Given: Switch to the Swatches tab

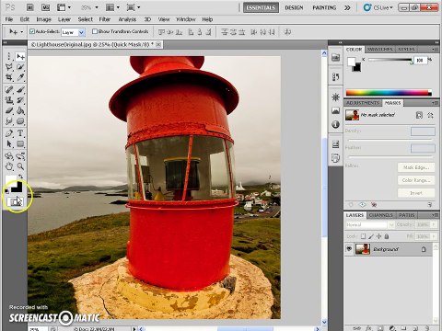Looking at the screenshot, I should pyautogui.click(x=379, y=49).
